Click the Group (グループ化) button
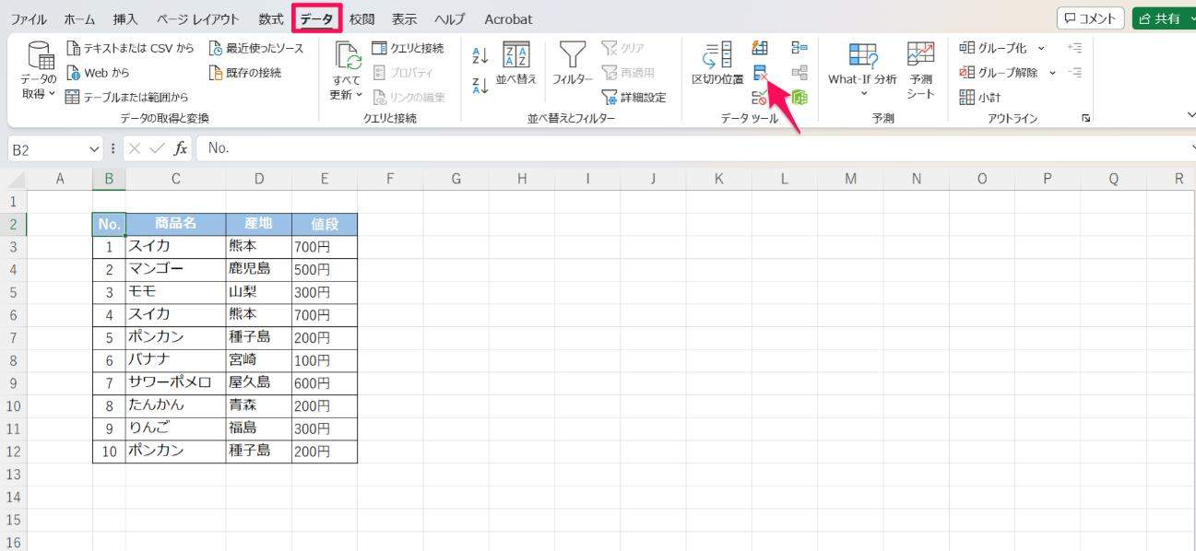 993,48
